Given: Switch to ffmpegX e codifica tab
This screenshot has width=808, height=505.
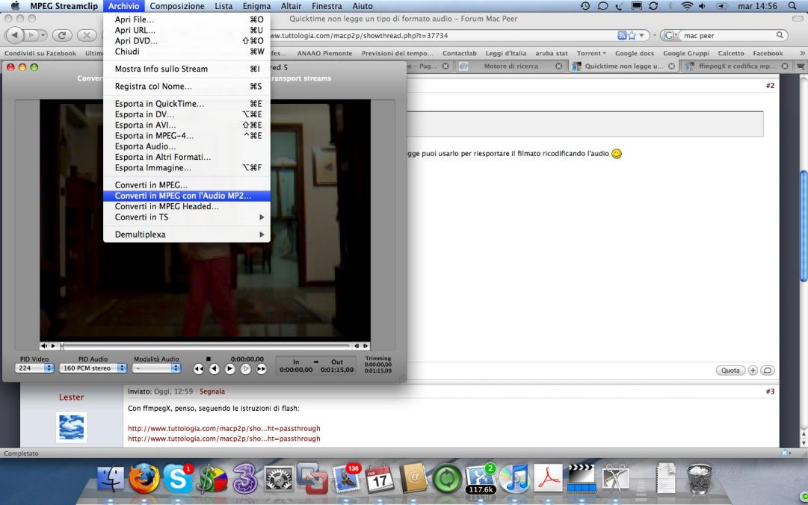Looking at the screenshot, I should point(737,66).
